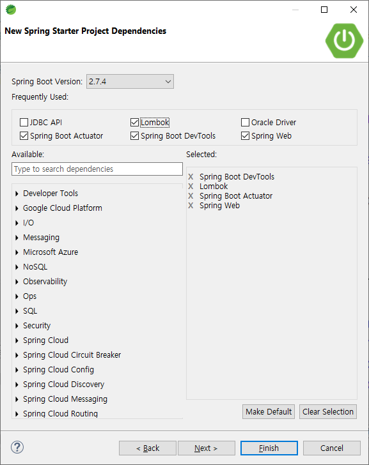Viewport: 369px width, 465px height.
Task: Click the Clear Selection button
Action: pyautogui.click(x=328, y=411)
